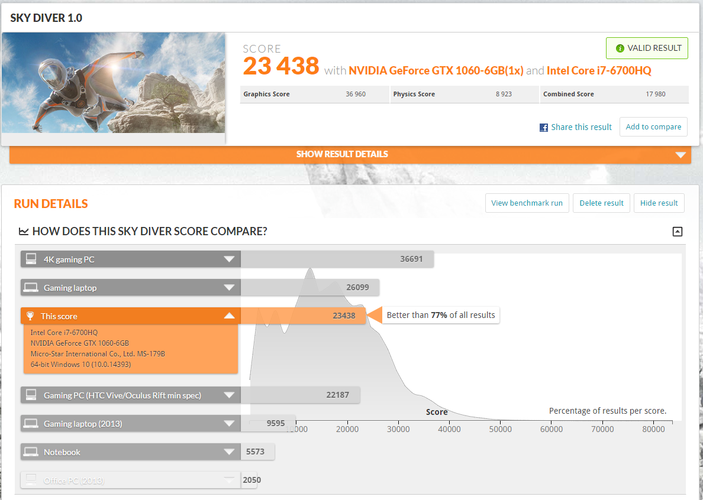Screen dimensions: 703x500
Task: Click the arrow on Show Result Details bar
Action: pyautogui.click(x=681, y=155)
